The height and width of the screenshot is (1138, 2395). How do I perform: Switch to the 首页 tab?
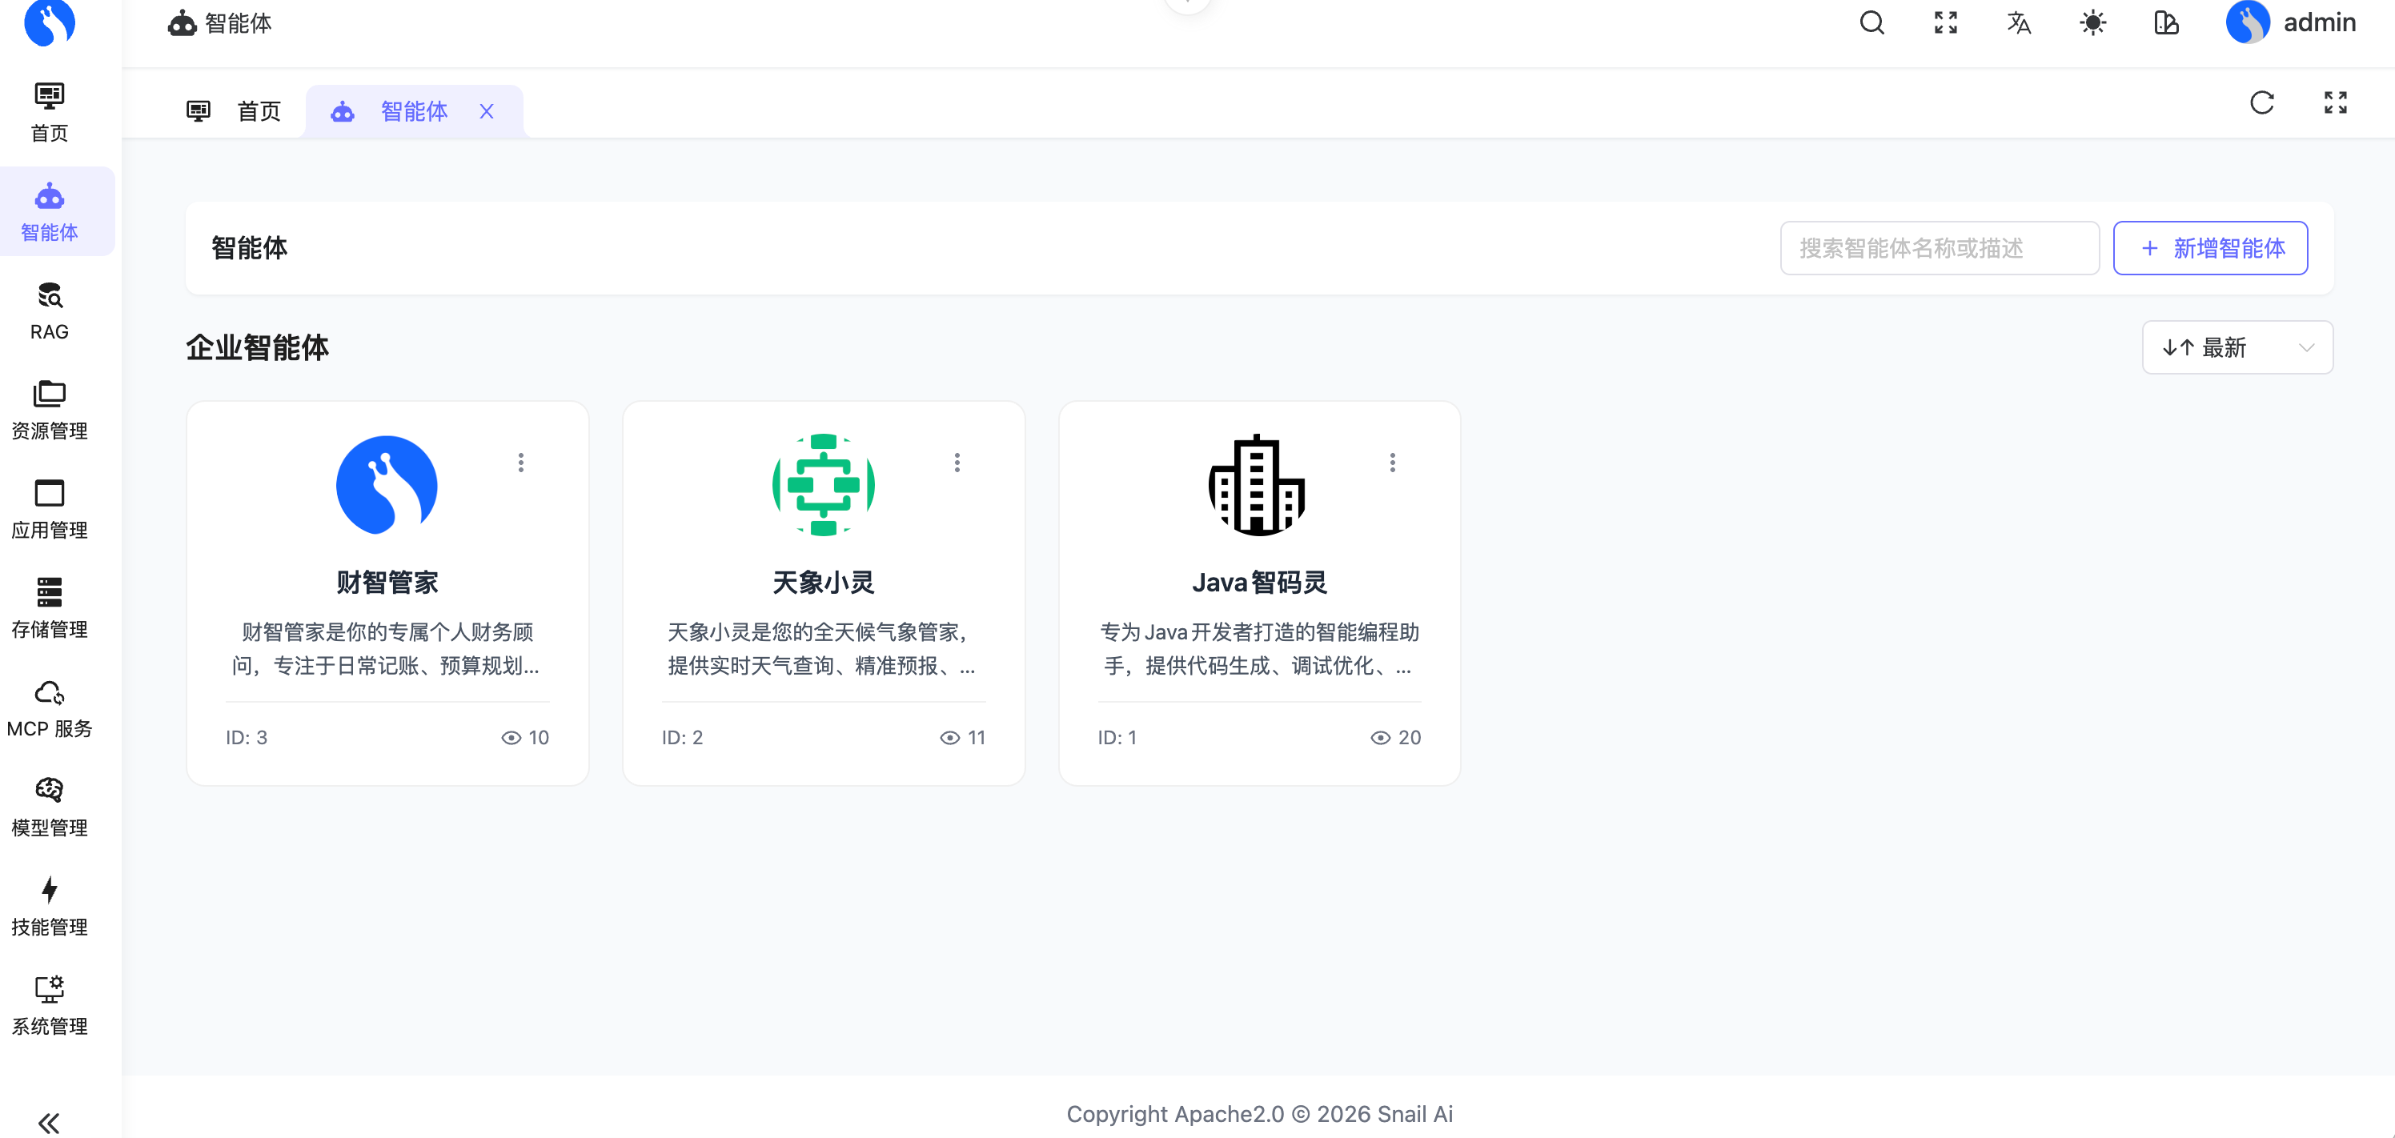[235, 111]
